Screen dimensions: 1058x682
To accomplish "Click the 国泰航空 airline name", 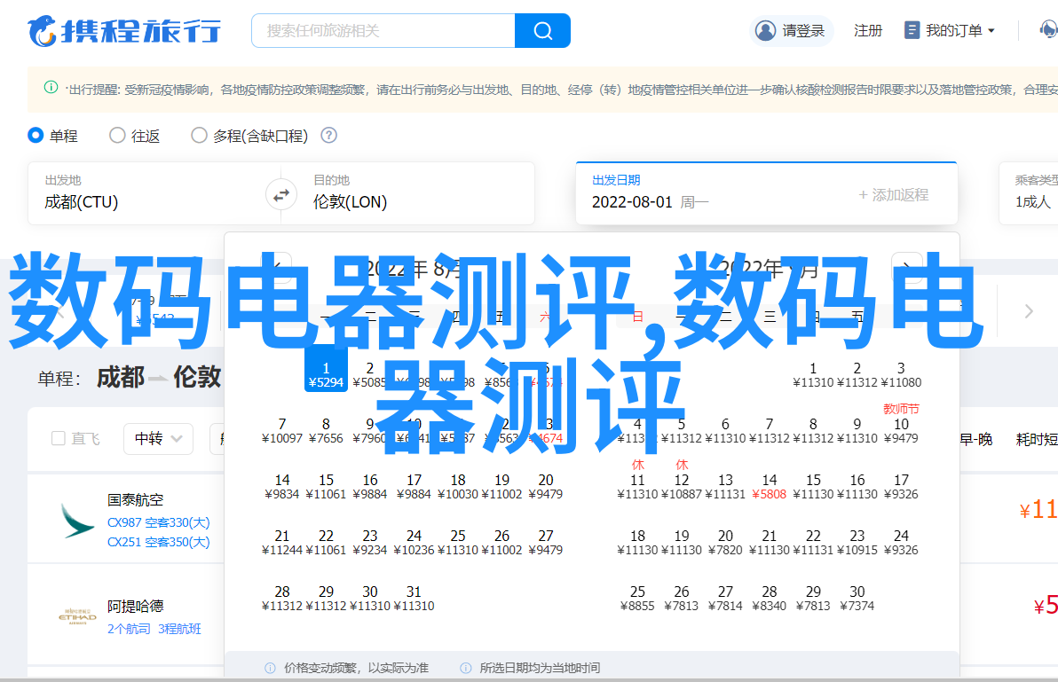I will (x=136, y=500).
